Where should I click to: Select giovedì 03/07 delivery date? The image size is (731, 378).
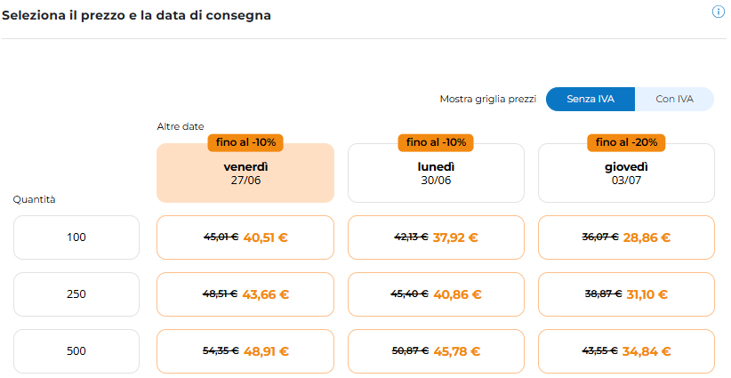point(626,173)
